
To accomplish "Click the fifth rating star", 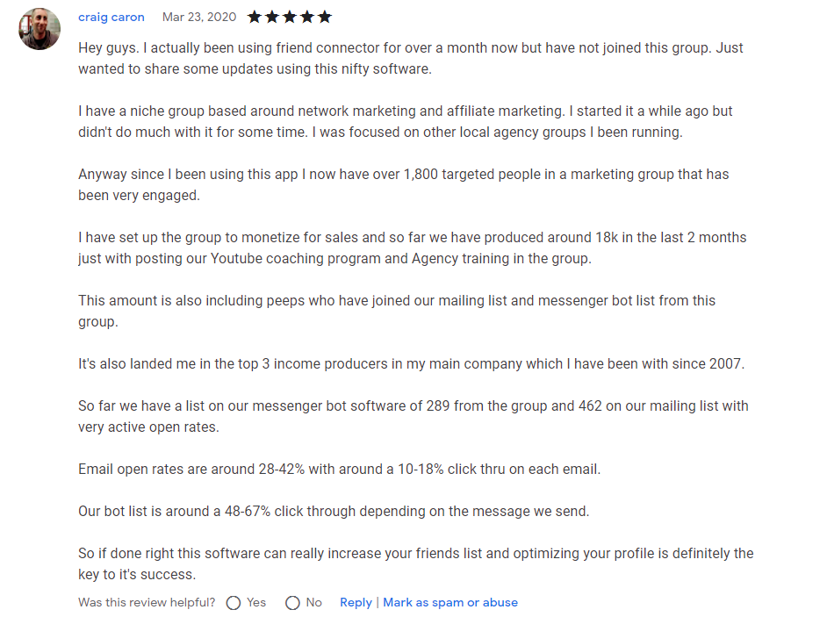I will tap(325, 17).
